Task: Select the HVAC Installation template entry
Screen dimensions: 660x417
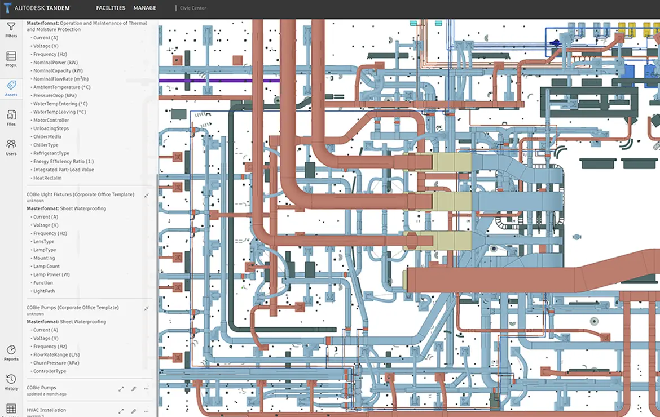Action: tap(46, 410)
